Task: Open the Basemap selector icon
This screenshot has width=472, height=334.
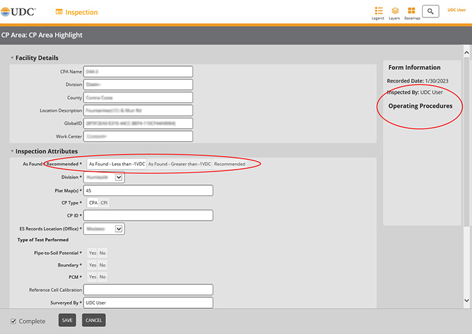Action: (411, 11)
